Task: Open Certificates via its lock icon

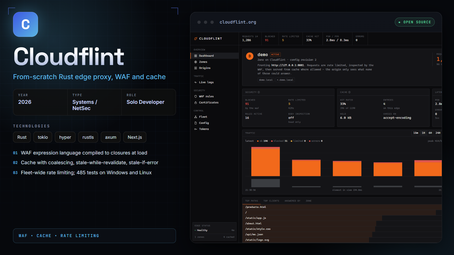Action: click(196, 103)
